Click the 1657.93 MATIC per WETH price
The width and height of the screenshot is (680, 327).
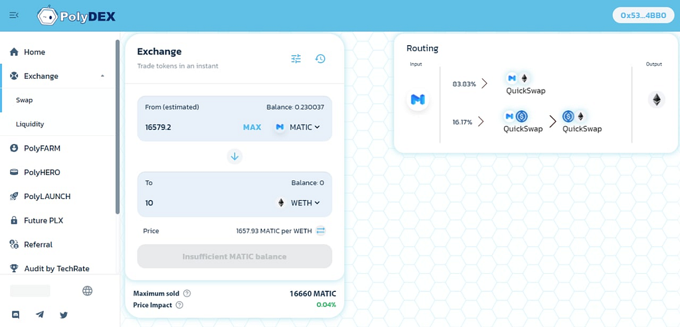274,231
